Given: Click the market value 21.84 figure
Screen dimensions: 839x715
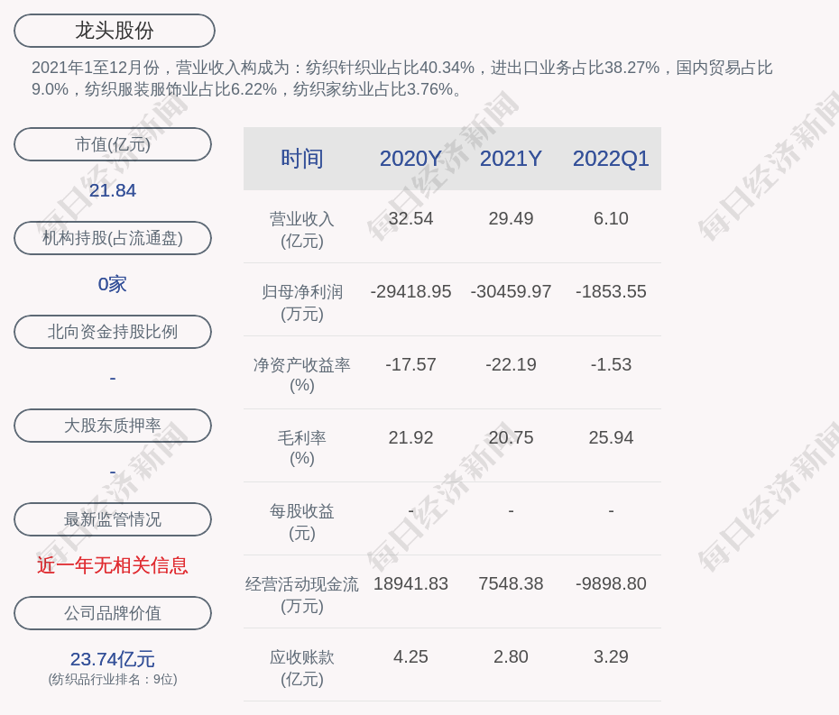Looking at the screenshot, I should (113, 190).
